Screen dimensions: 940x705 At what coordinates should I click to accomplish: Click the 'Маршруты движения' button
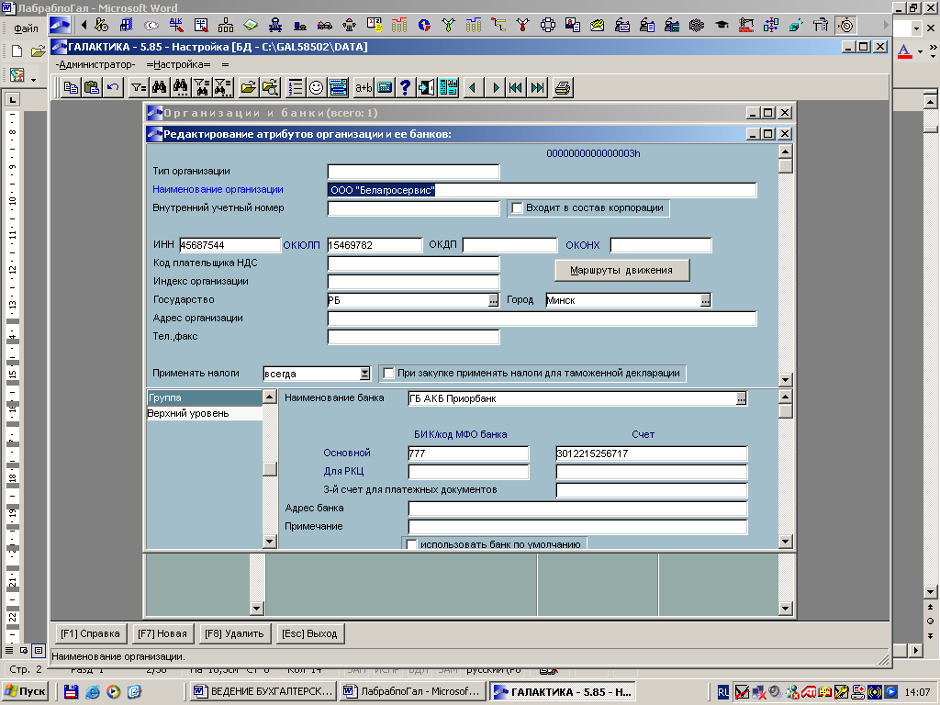click(621, 270)
